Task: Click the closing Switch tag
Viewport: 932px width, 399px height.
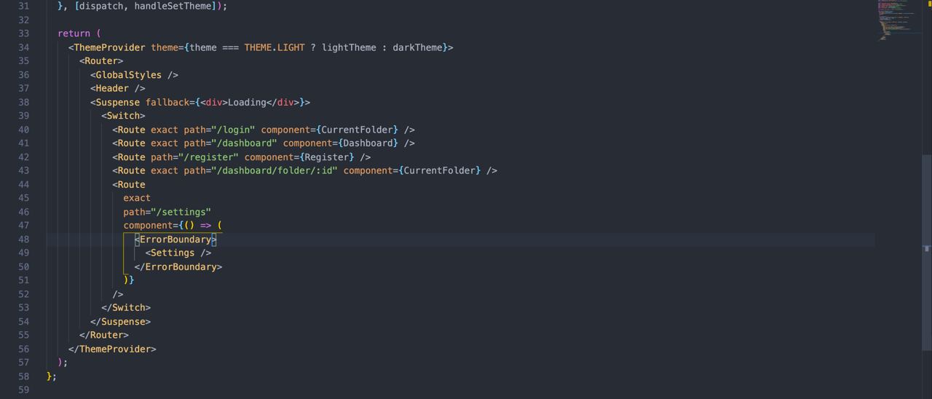Action: click(126, 307)
